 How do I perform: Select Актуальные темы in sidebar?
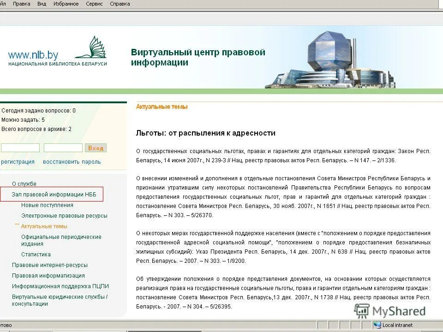click(44, 226)
